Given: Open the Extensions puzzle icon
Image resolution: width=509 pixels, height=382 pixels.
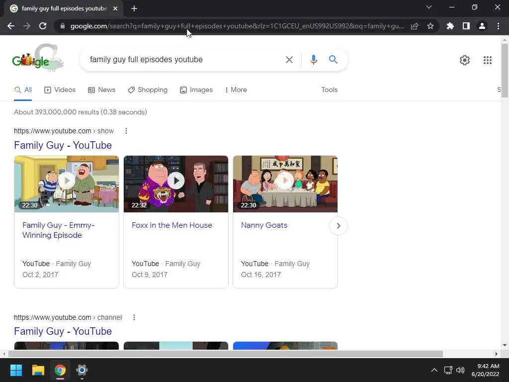Looking at the screenshot, I should coord(450,26).
